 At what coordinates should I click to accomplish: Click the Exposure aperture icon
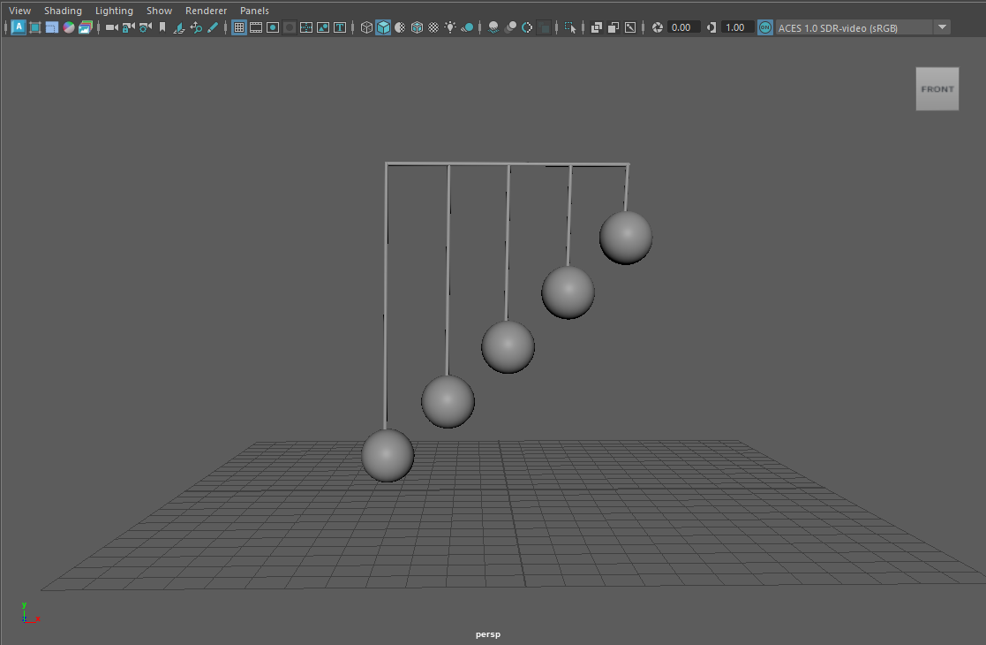click(x=657, y=27)
